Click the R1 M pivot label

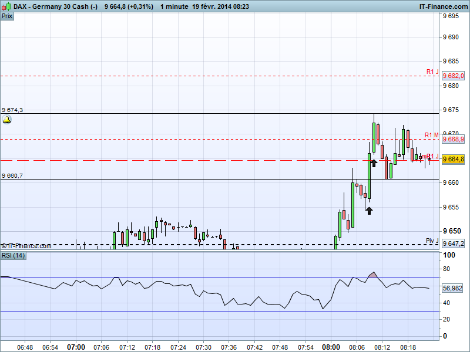pyautogui.click(x=432, y=136)
